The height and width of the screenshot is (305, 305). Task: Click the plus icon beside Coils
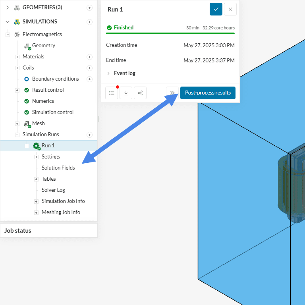click(89, 68)
